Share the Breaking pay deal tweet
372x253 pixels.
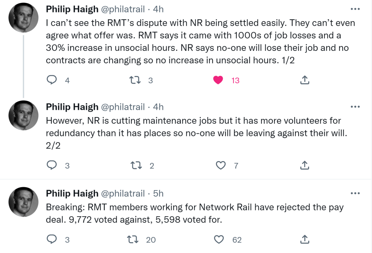pyautogui.click(x=305, y=240)
